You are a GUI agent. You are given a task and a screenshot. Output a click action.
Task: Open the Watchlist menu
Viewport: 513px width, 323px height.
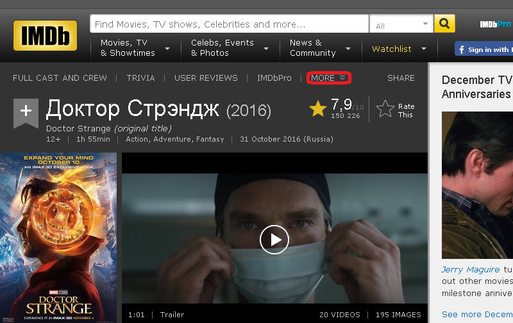coord(399,49)
